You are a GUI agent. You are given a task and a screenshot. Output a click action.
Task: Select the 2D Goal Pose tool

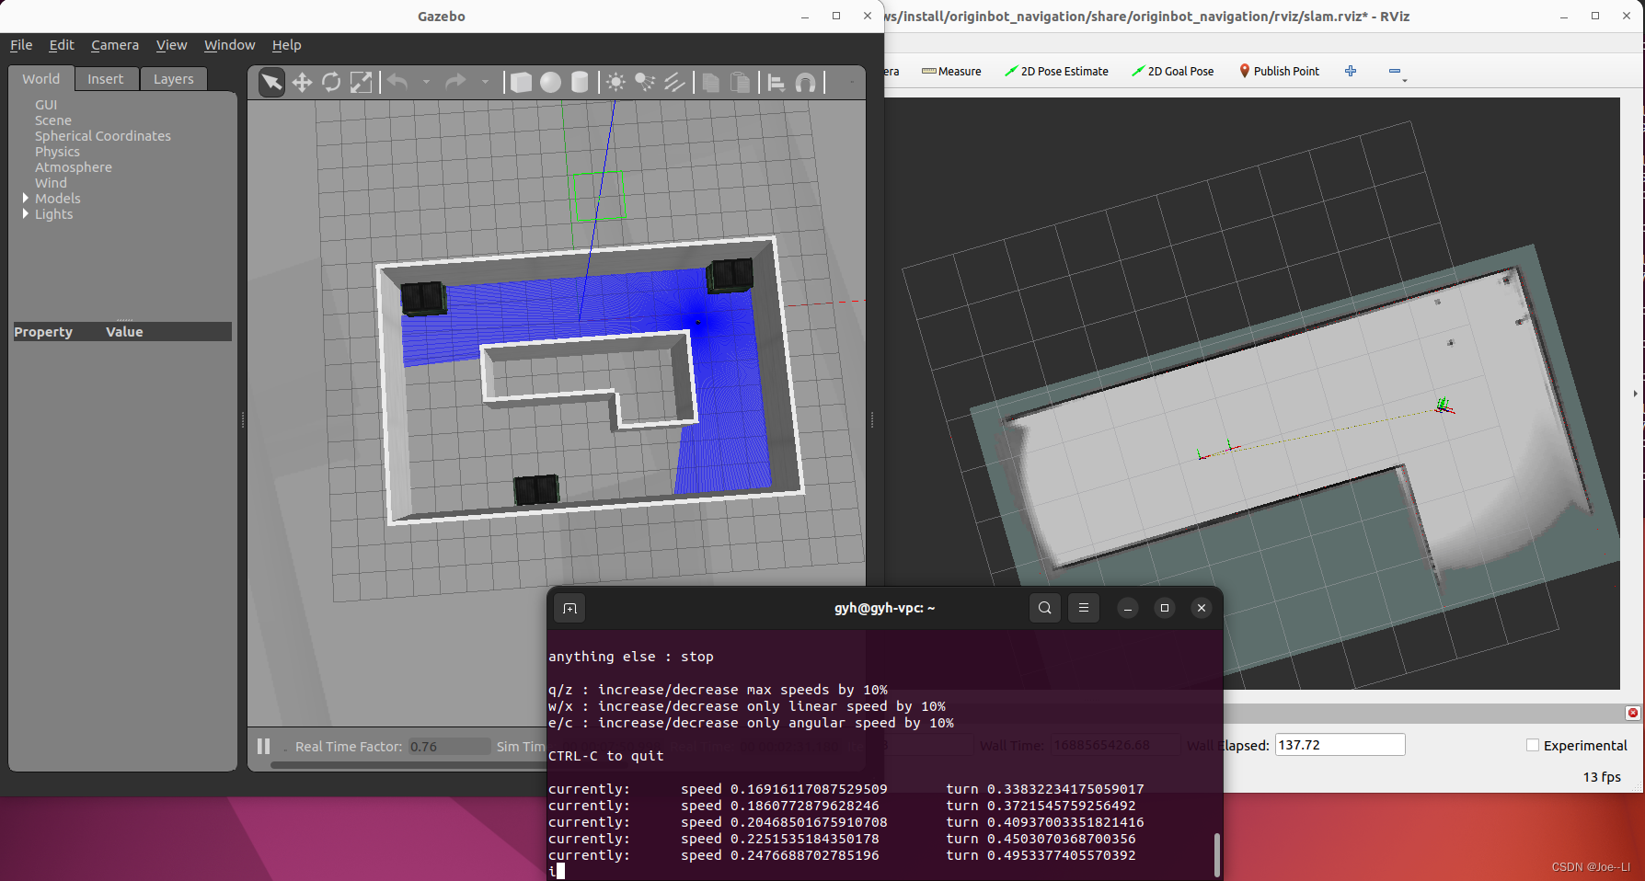coord(1173,71)
